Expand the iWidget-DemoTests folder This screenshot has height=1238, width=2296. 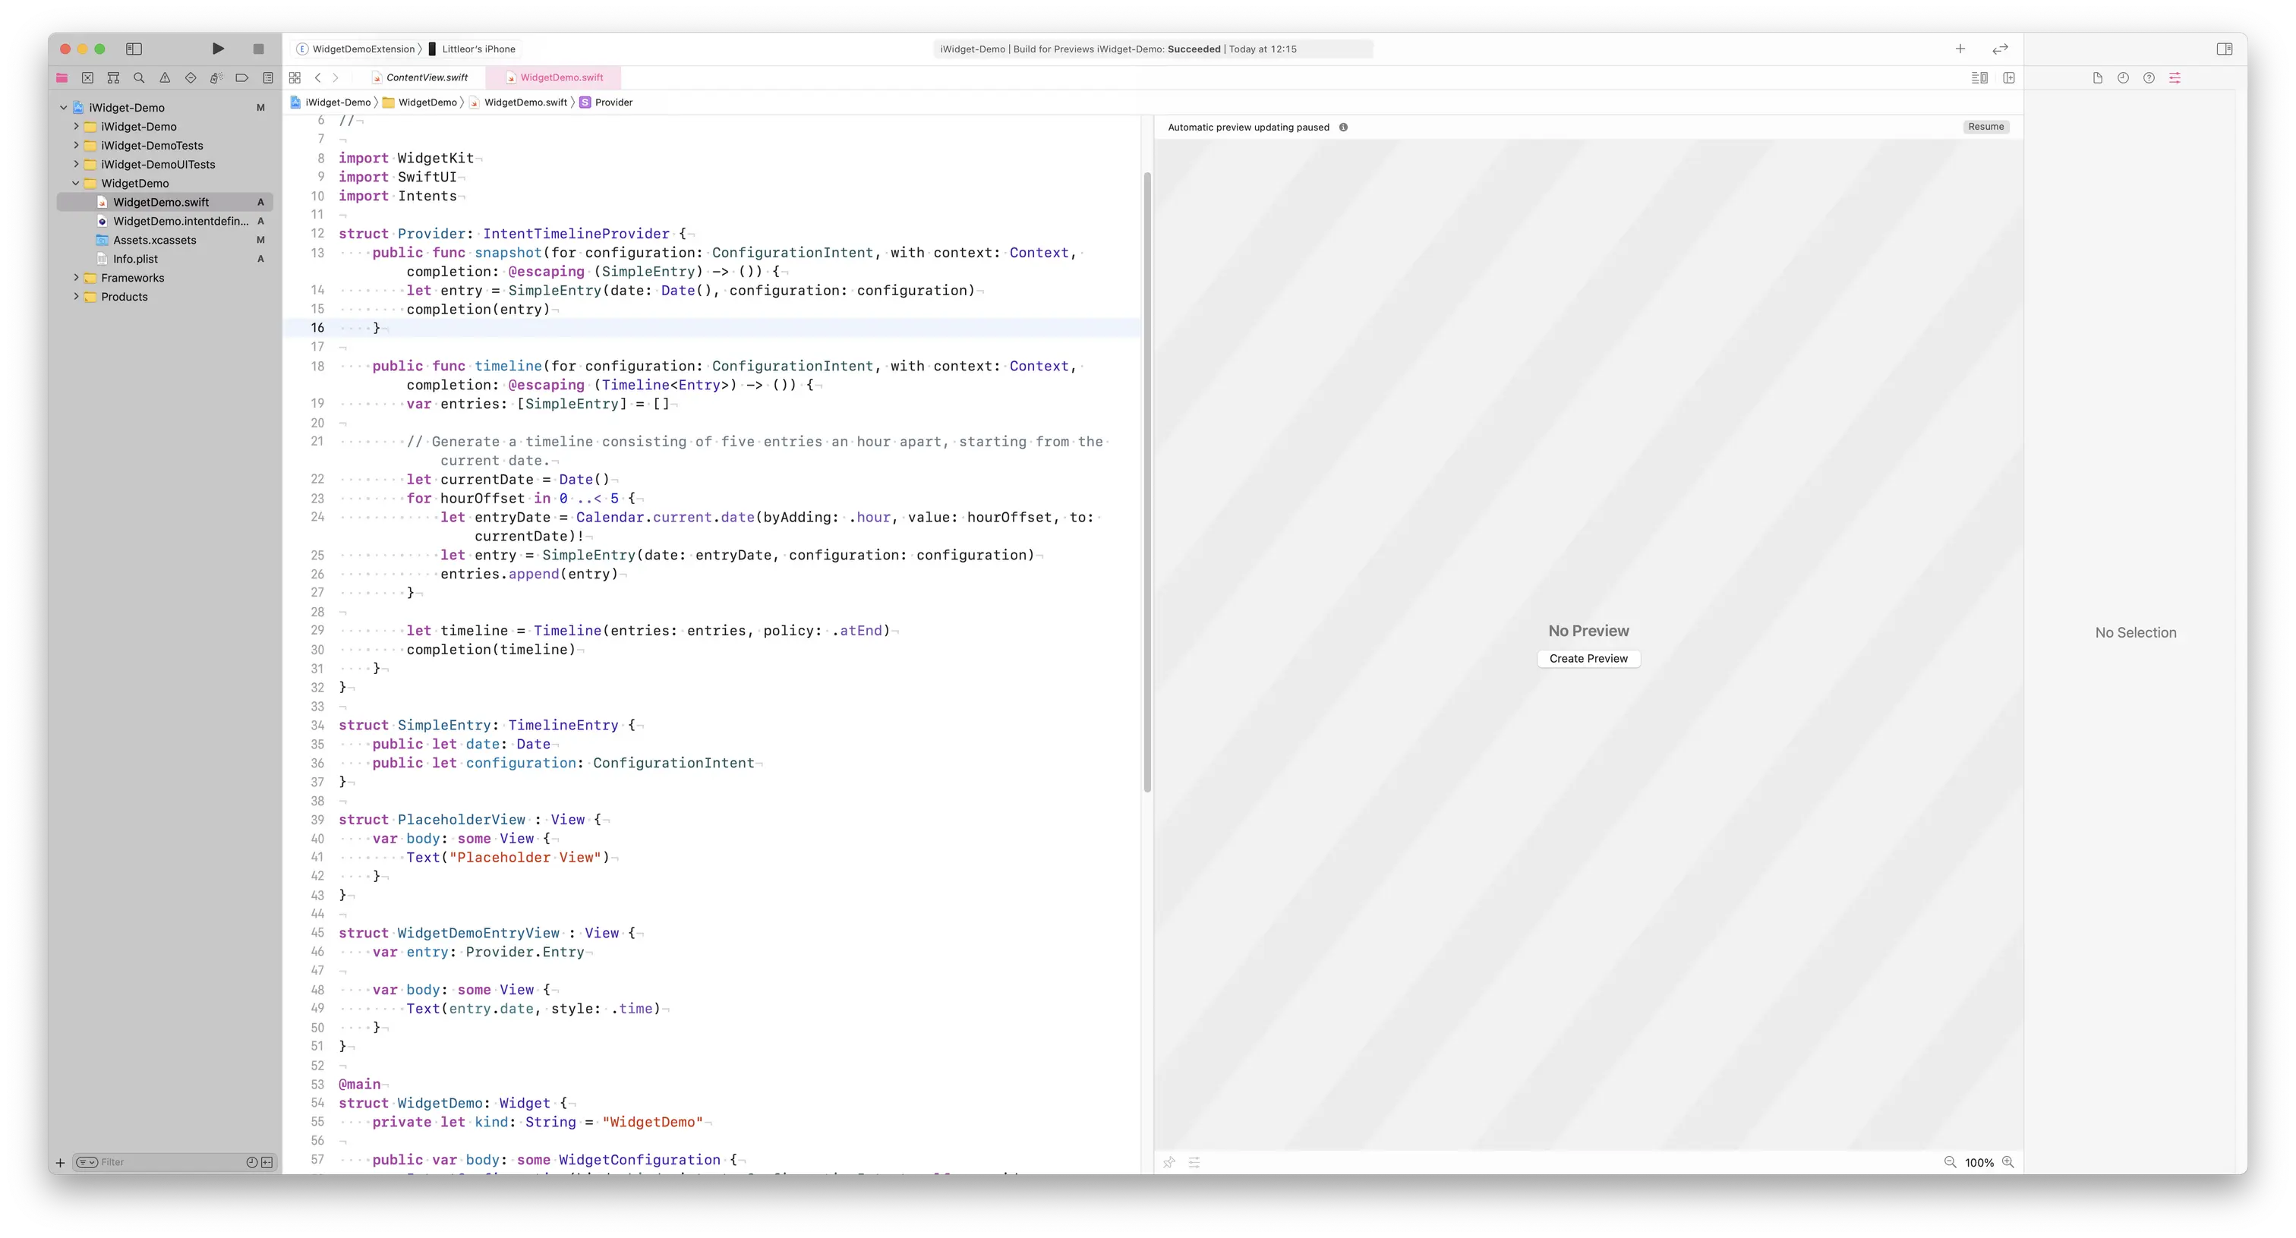76,145
